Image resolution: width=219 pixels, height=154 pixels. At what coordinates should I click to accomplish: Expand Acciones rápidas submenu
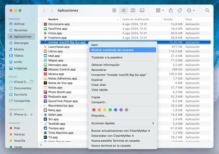pyautogui.click(x=123, y=123)
